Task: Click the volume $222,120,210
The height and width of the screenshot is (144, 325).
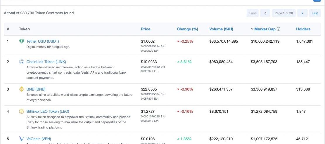Action: click(221, 139)
